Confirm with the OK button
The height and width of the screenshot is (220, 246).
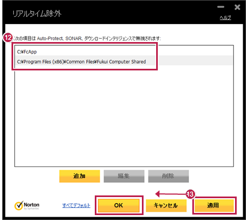point(119,205)
